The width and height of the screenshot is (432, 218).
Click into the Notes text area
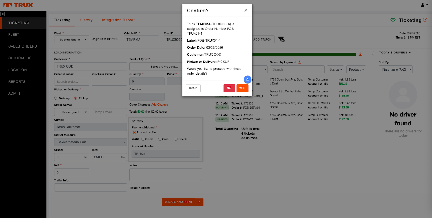click(166, 175)
